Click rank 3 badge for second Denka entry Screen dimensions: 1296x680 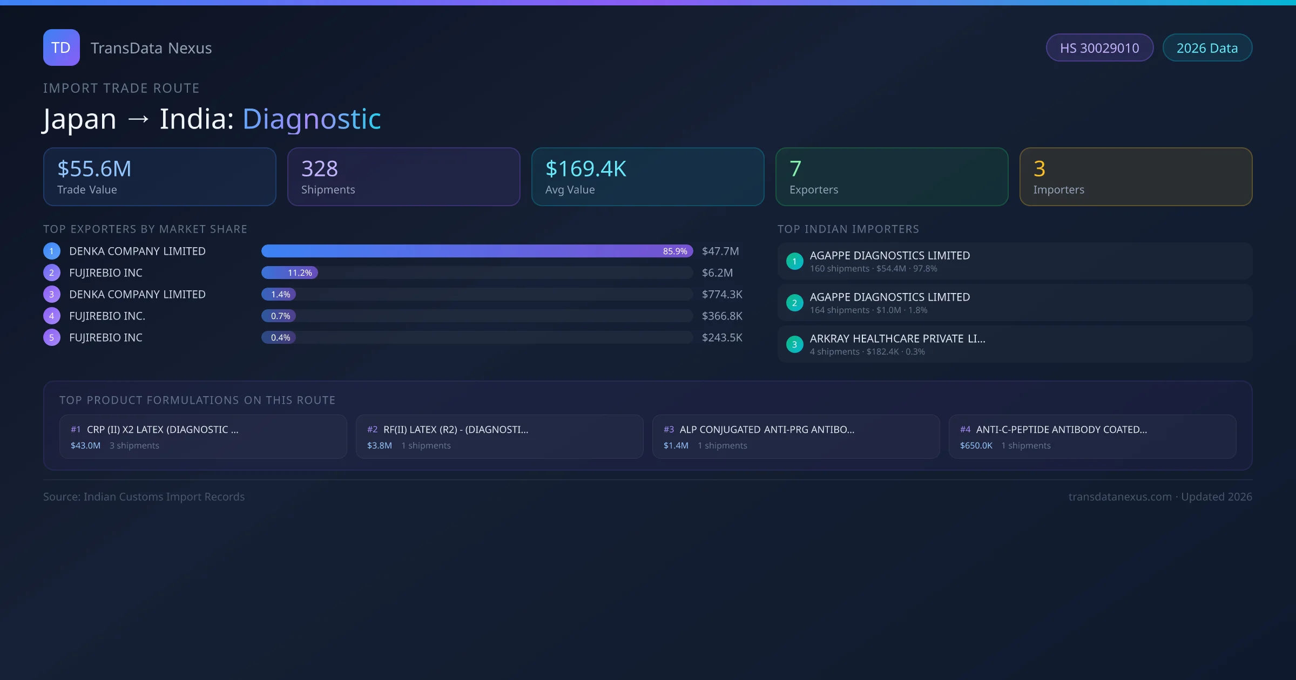[x=52, y=294]
